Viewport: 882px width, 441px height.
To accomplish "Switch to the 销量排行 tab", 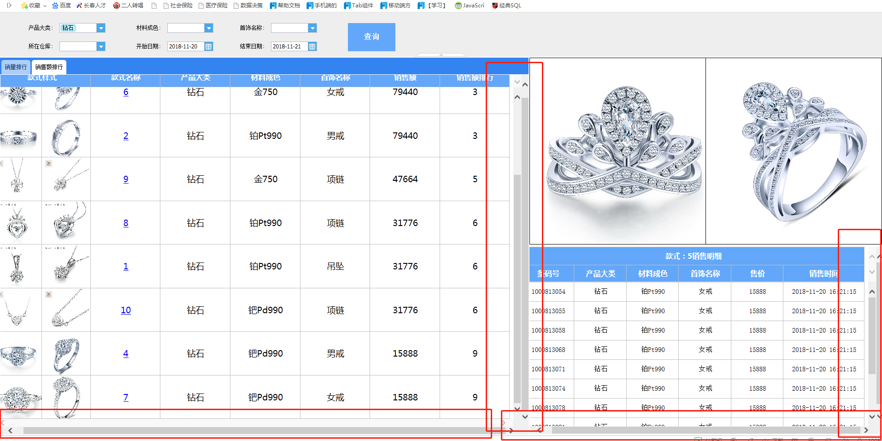I will coord(16,67).
